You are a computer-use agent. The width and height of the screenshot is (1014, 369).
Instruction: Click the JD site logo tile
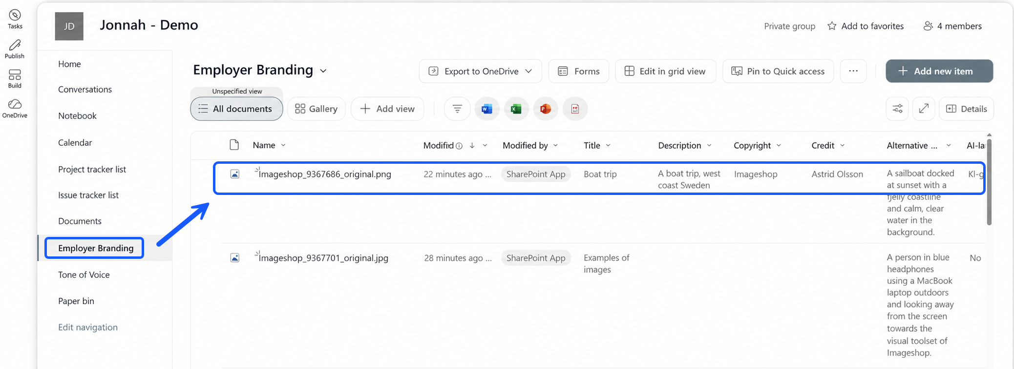69,26
